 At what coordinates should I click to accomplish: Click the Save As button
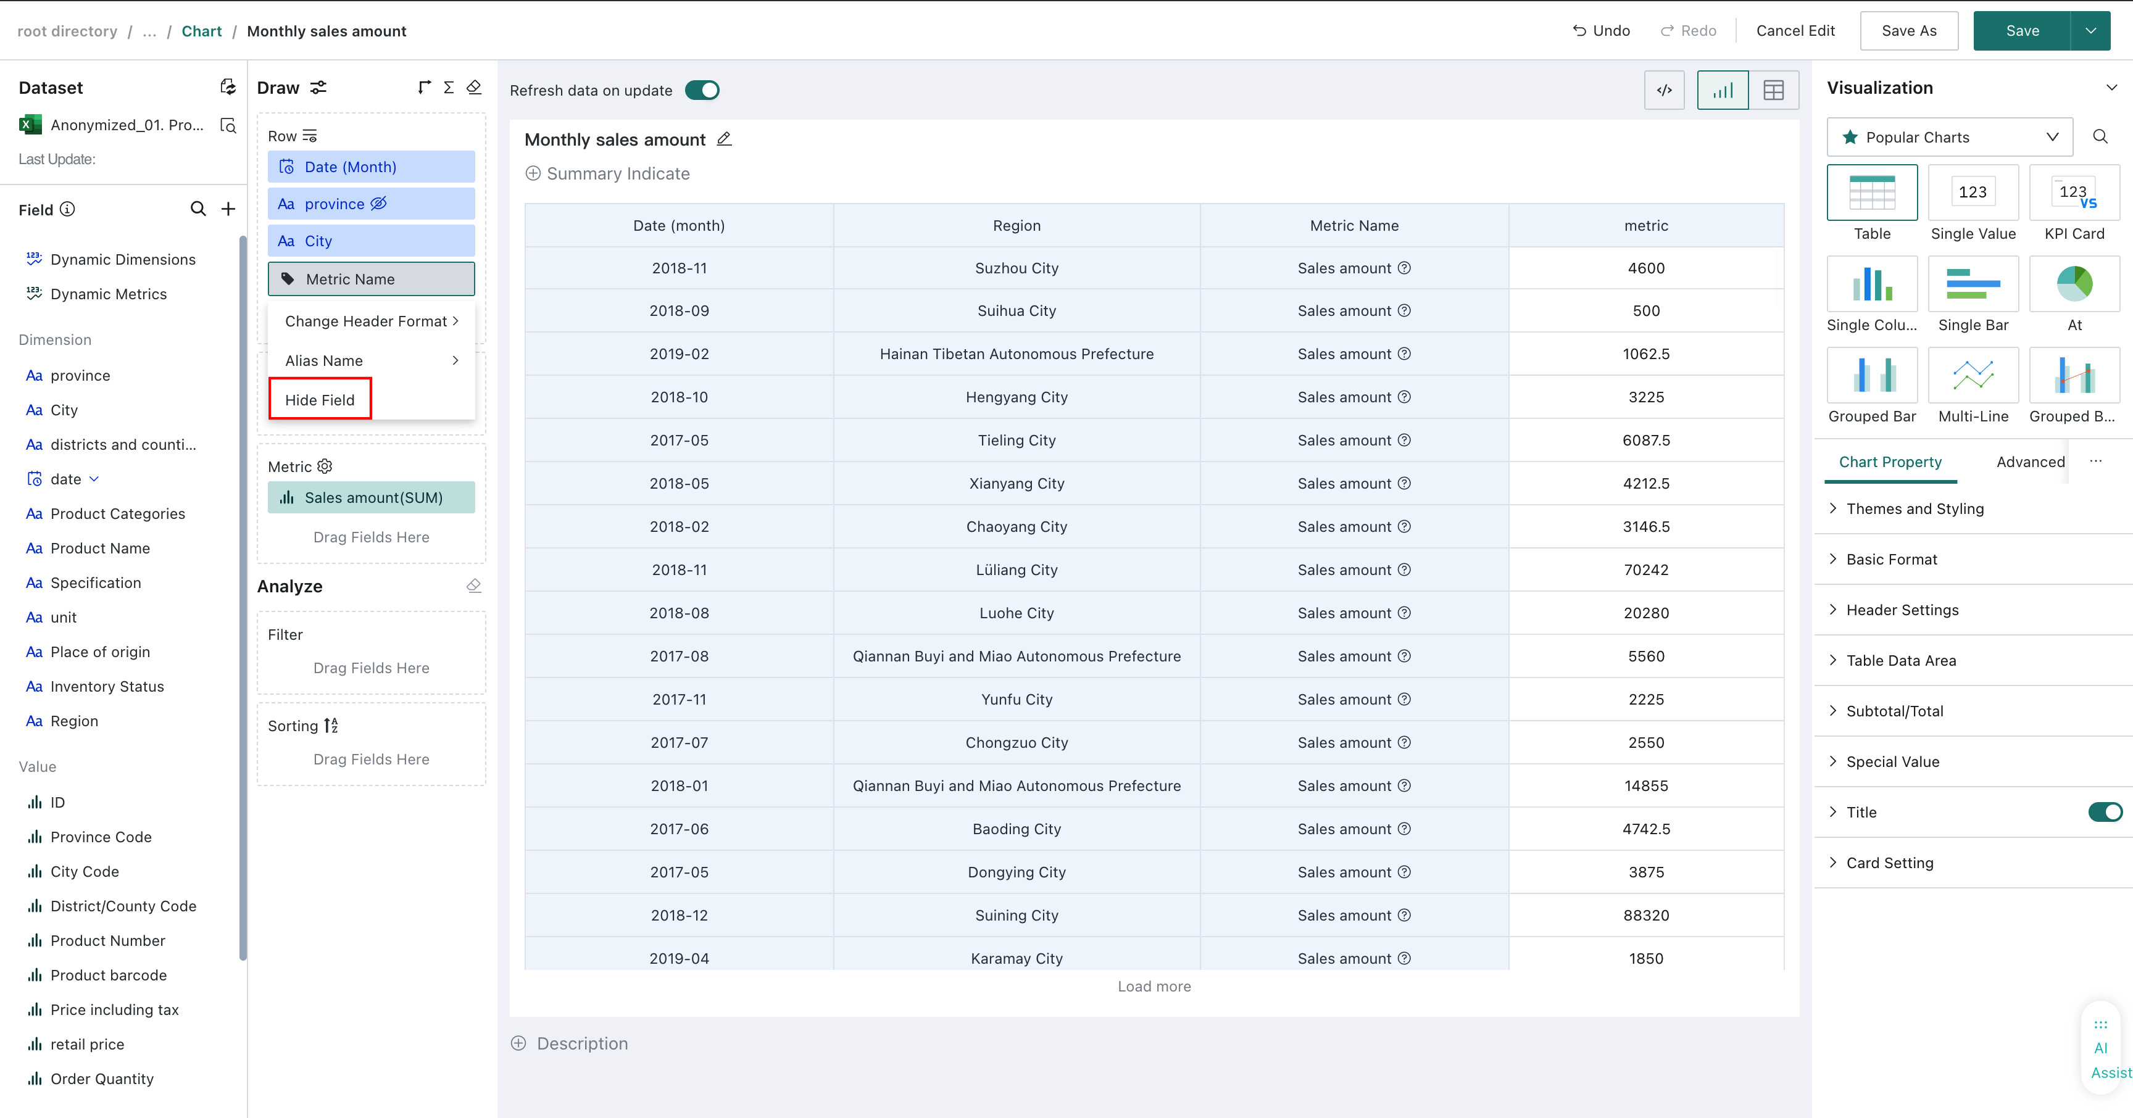point(1908,31)
